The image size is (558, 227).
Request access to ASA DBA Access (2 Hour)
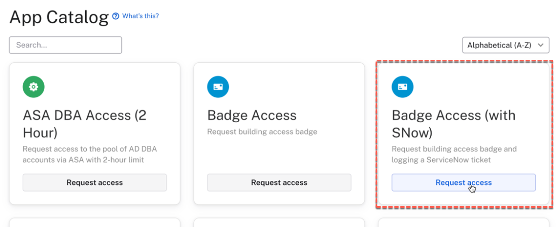[95, 182]
